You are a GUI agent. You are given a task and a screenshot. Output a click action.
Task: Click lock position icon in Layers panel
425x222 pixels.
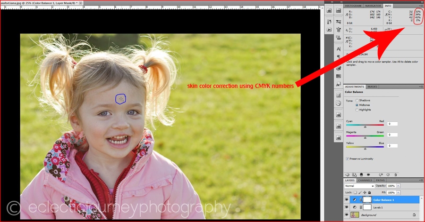(365, 192)
